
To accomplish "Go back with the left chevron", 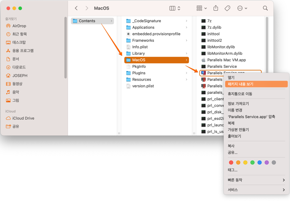I will pos(76,8).
